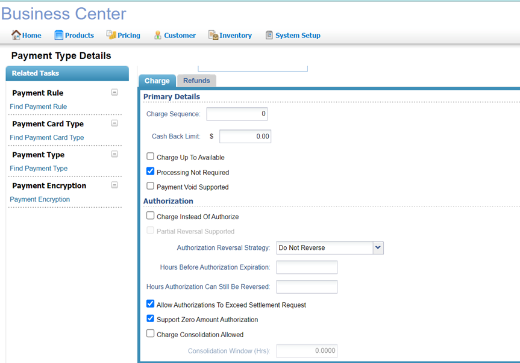Image resolution: width=520 pixels, height=363 pixels.
Task: Open Authorization Reversal Strategy dropdown
Action: click(x=378, y=247)
